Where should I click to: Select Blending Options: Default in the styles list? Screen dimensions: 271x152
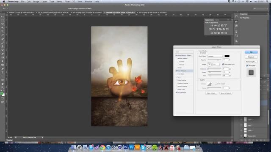tap(184, 55)
